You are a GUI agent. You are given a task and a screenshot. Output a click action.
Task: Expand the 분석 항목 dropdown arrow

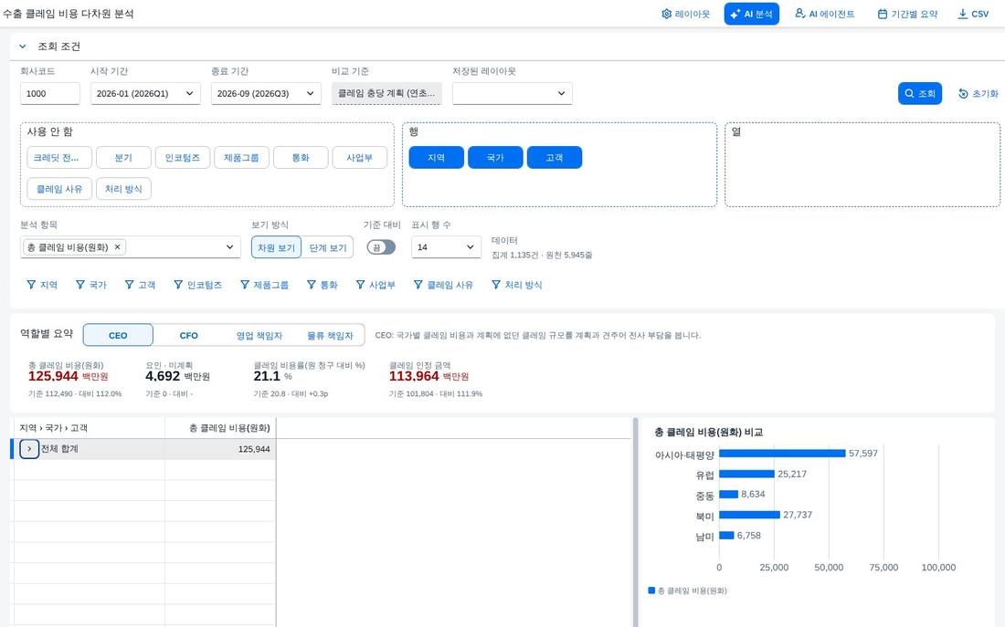point(230,247)
